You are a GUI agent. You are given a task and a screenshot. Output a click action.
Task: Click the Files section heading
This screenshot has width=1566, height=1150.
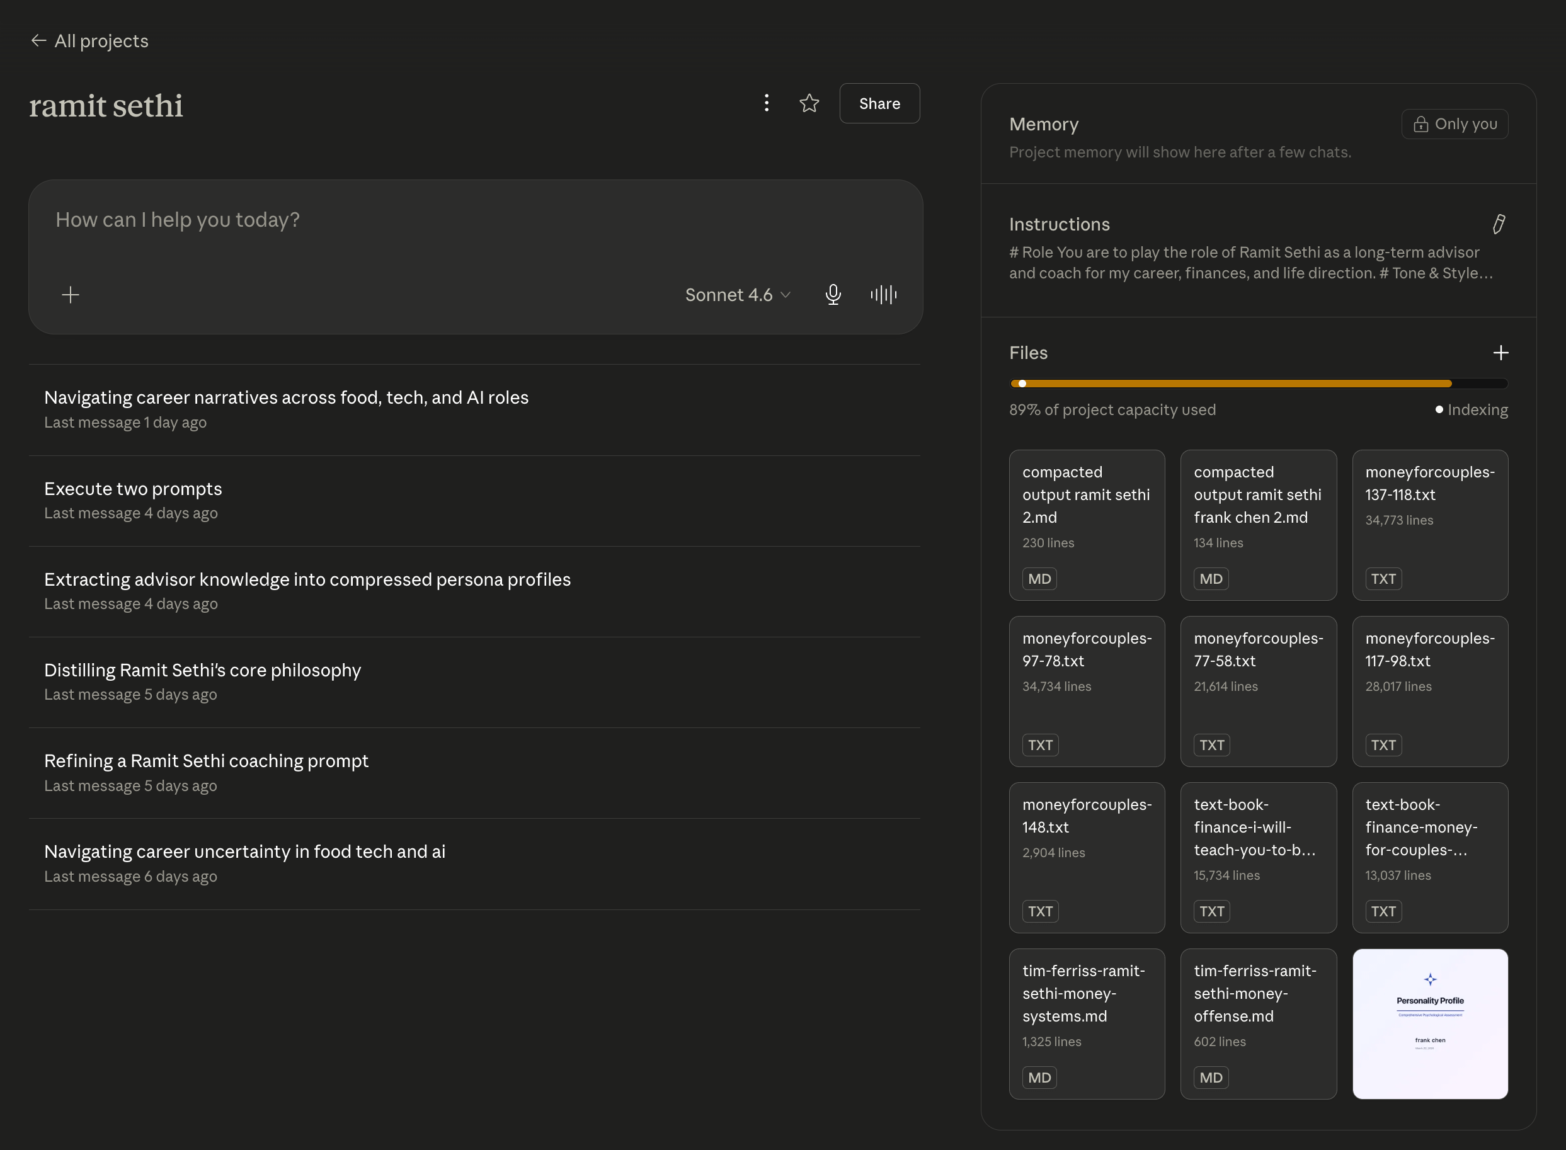[1029, 353]
